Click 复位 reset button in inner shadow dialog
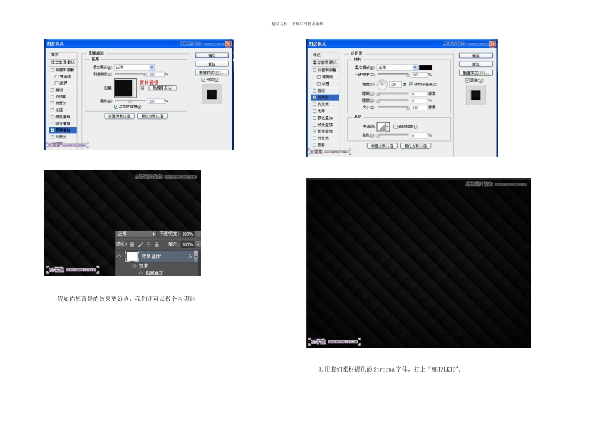 click(x=476, y=64)
